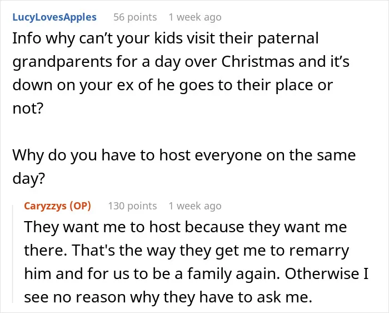Click the line starting 'Info why can't your kids'
The height and width of the screenshot is (313, 389).
[166, 39]
